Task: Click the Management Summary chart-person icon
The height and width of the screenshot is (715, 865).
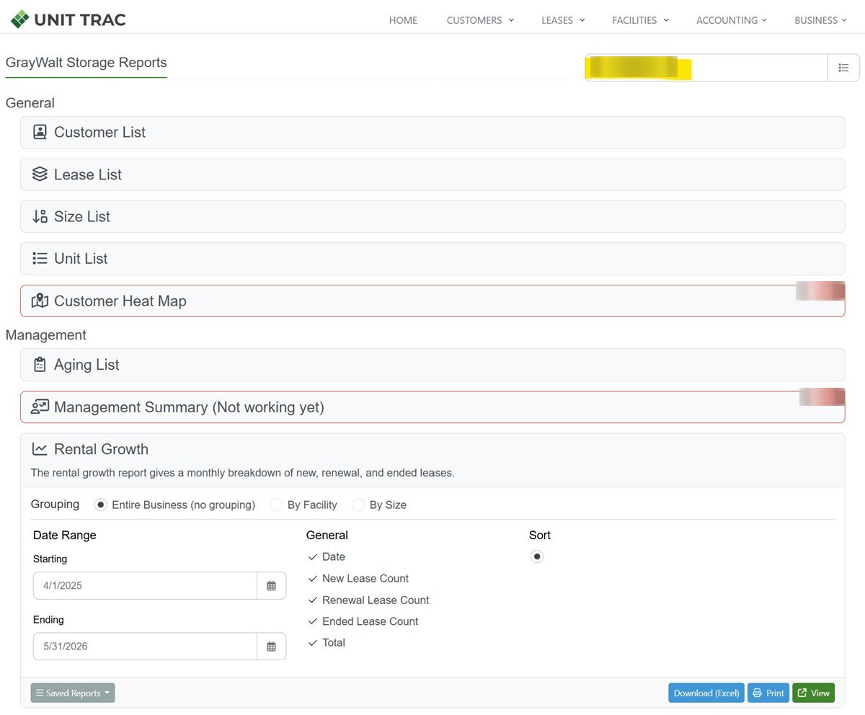Action: point(40,407)
